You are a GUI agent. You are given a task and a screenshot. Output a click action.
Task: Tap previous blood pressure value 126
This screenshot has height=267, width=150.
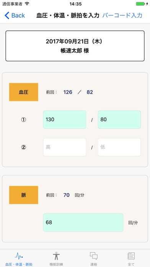(x=68, y=92)
